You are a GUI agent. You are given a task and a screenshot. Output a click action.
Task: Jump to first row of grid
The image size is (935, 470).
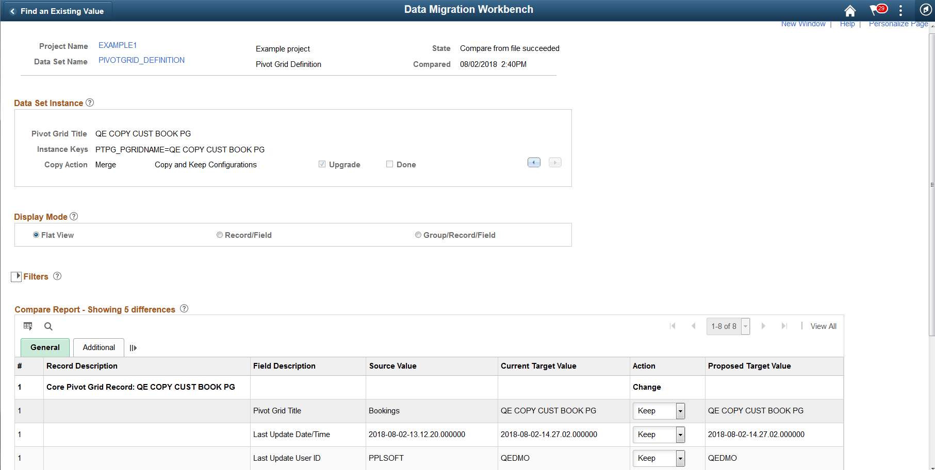[672, 326]
